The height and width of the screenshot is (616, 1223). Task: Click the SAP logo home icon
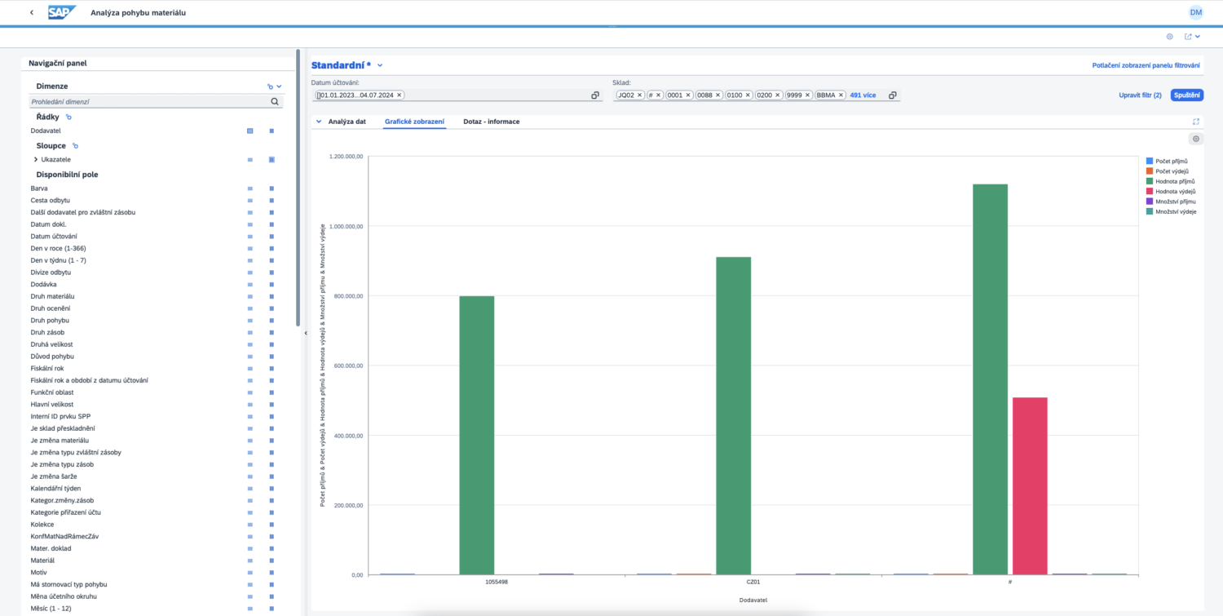(61, 12)
